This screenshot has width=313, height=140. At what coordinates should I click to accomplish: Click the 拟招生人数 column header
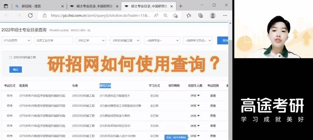pos(195,86)
